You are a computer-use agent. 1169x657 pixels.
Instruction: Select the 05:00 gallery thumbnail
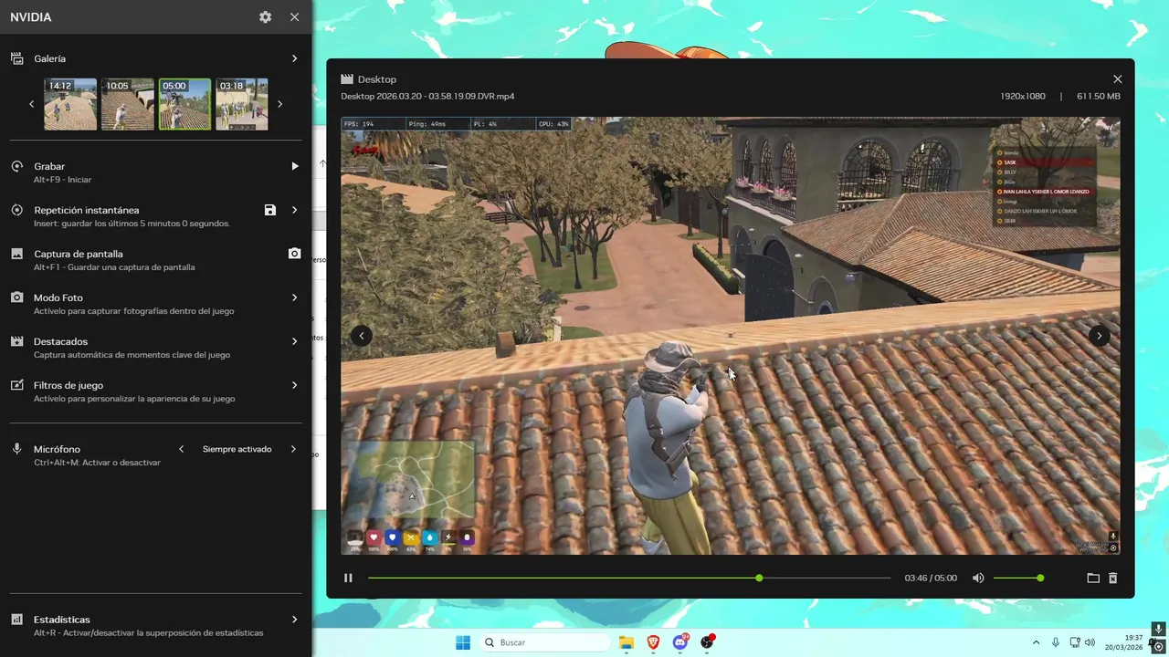pyautogui.click(x=184, y=104)
